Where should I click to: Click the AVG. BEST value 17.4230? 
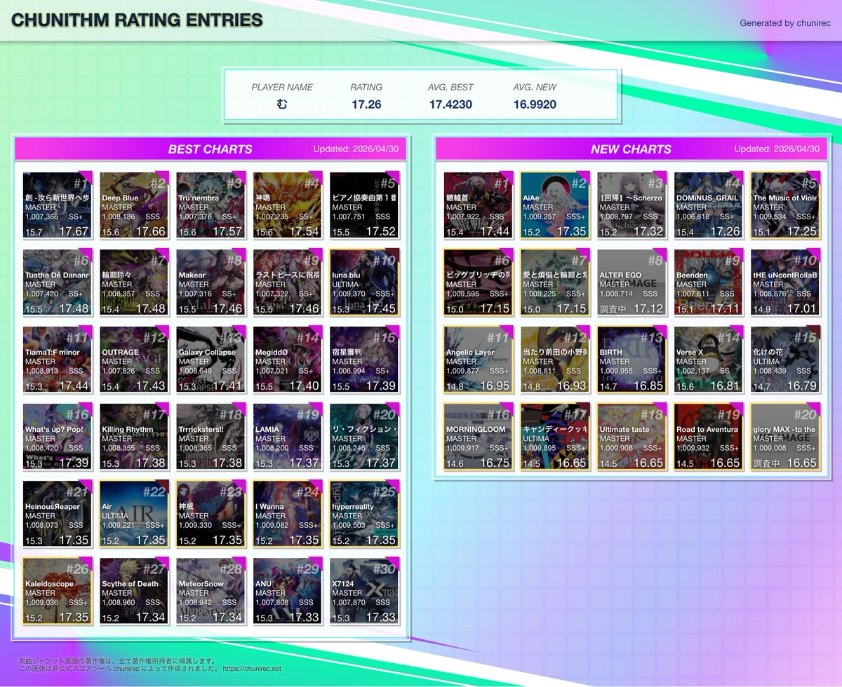coord(450,104)
